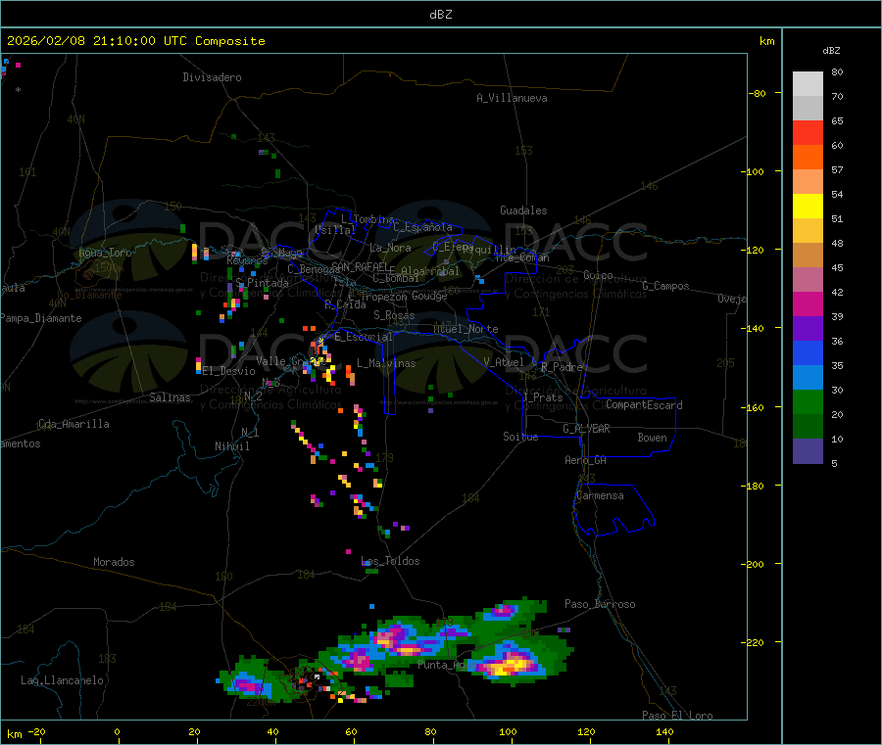882x745 pixels.
Task: Click the A_Villanueva map label
Action: pos(512,98)
